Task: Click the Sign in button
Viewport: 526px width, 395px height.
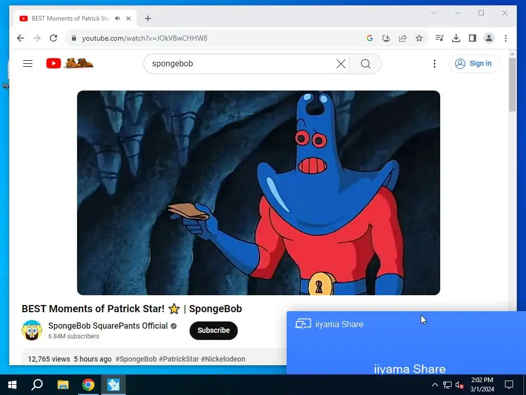Action: click(474, 63)
